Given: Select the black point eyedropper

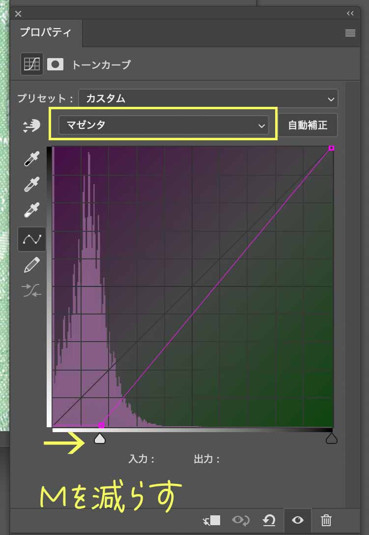Looking at the screenshot, I should click(x=32, y=159).
